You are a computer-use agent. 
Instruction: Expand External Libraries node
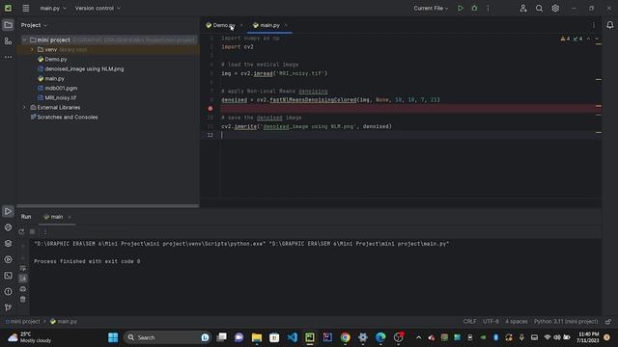tap(24, 107)
